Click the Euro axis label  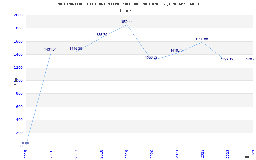16,81
